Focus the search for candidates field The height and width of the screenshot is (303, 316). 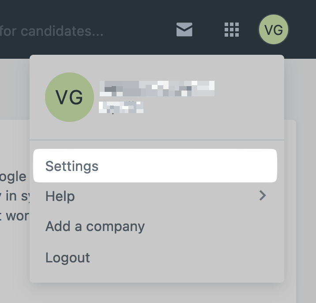click(52, 31)
